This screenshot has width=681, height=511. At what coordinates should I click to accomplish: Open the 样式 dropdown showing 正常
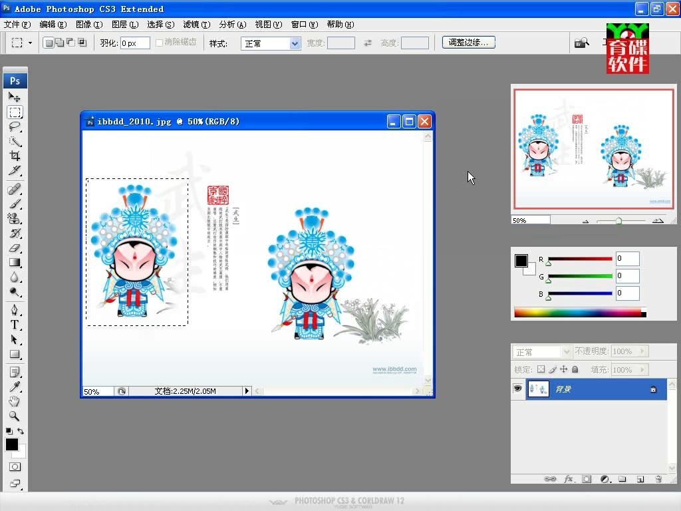271,43
